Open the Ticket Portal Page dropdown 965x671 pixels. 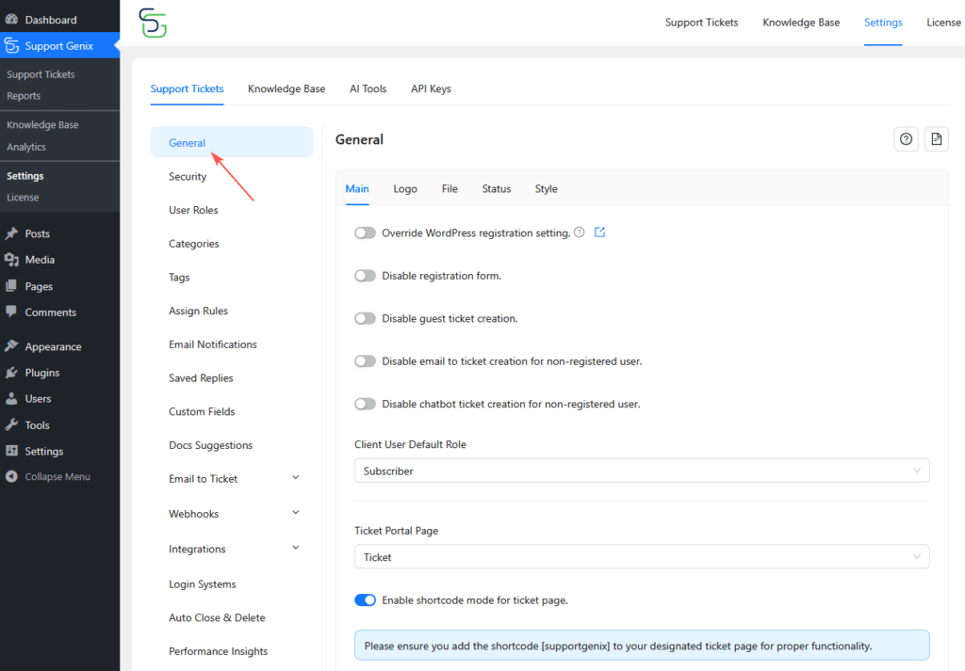[x=641, y=556]
